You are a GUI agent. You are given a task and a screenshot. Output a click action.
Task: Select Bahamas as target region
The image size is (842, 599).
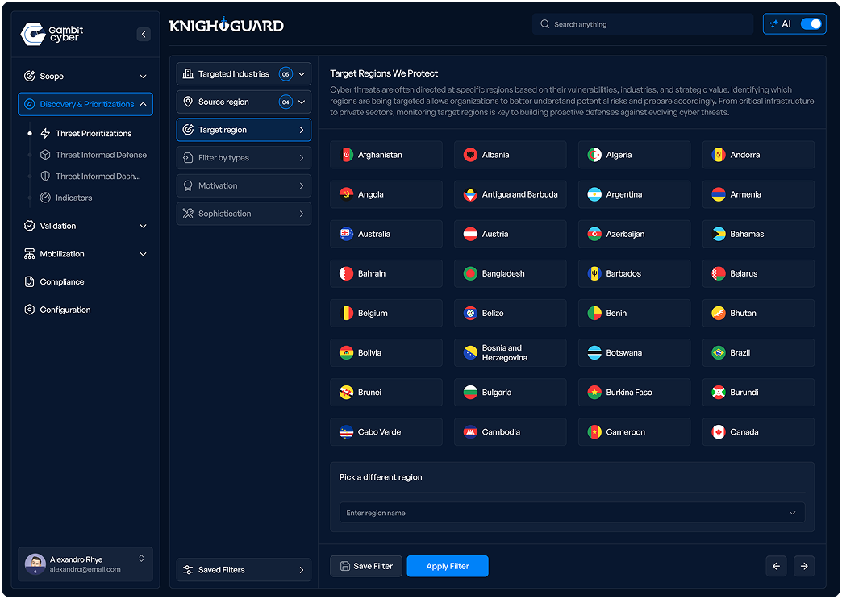(758, 234)
